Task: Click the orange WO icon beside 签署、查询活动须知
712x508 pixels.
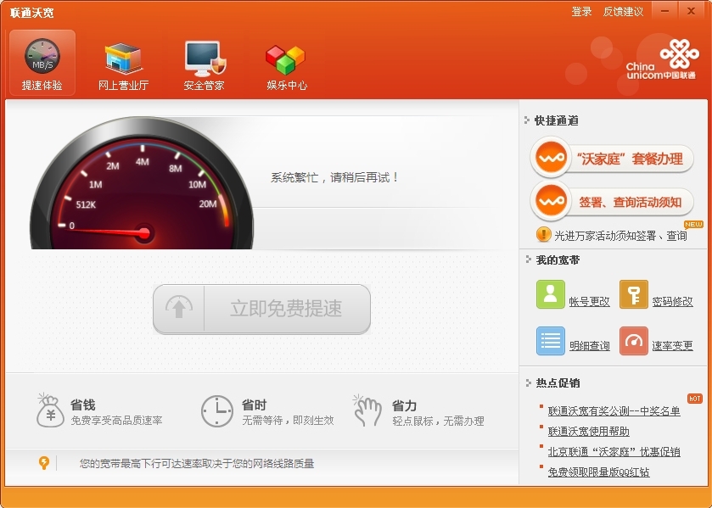Action: (x=551, y=201)
